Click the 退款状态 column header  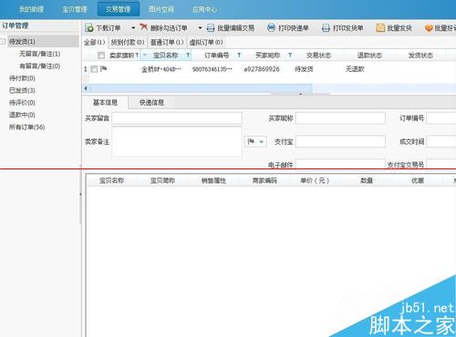(x=369, y=56)
